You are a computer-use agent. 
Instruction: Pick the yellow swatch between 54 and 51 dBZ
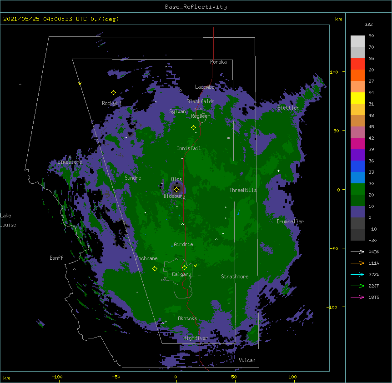click(x=357, y=98)
